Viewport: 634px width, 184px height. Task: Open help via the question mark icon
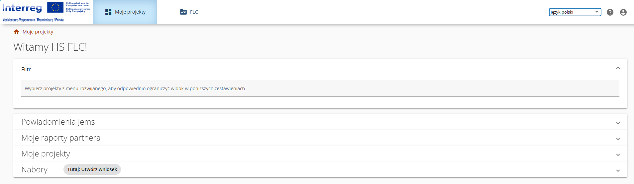pyautogui.click(x=610, y=12)
